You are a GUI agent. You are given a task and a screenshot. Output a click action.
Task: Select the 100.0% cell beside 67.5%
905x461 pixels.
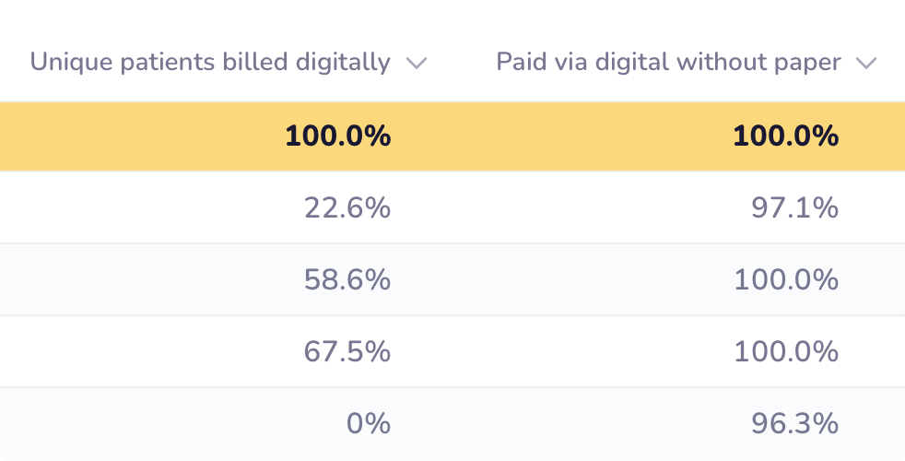786,352
